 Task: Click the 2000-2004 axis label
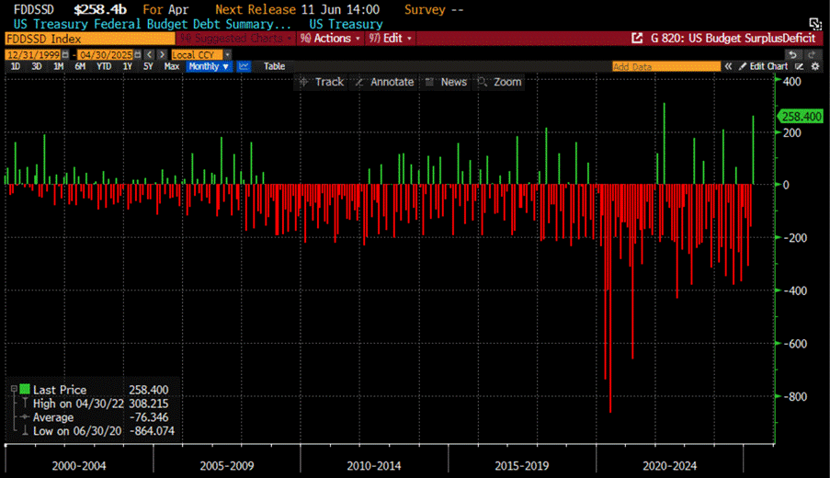pyautogui.click(x=79, y=466)
